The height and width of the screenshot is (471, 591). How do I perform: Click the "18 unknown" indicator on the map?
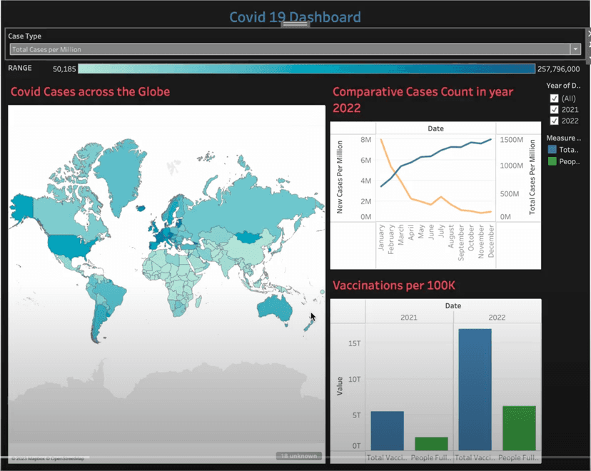(x=299, y=455)
